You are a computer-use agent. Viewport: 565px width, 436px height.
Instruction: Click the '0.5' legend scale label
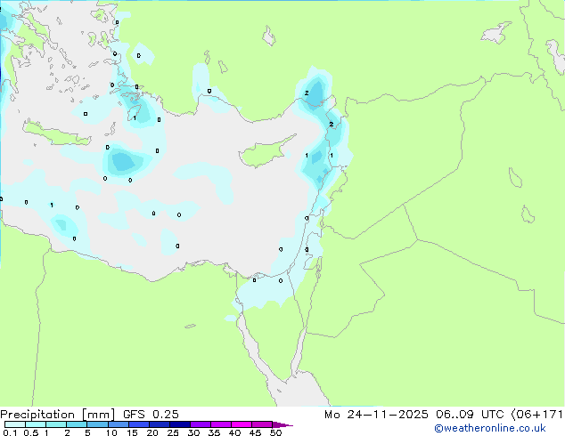pos(31,432)
